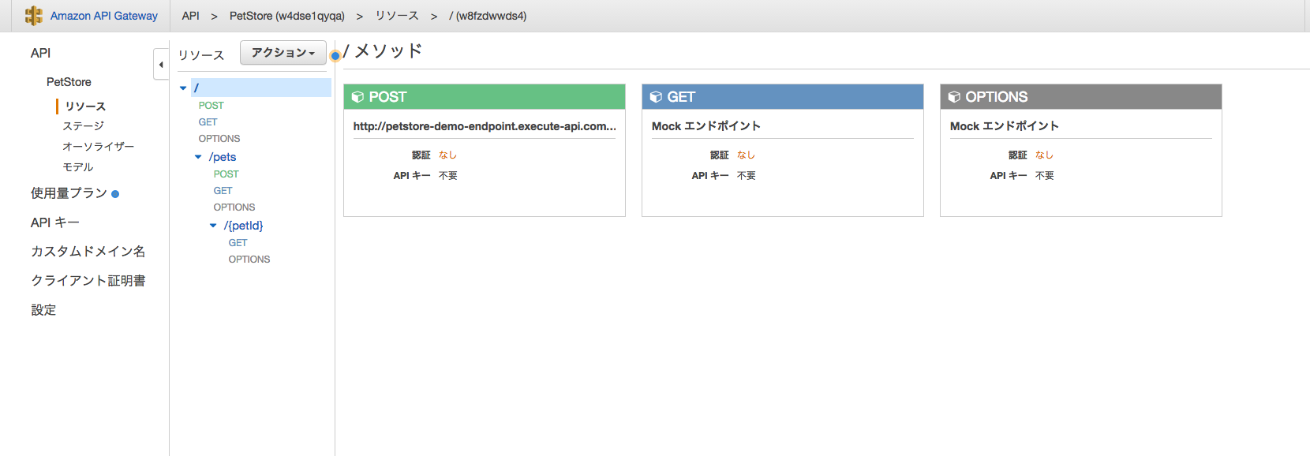Screen dimensions: 1310x456
Task: Select OPTIONS method under /{petId}
Action: [x=249, y=260]
